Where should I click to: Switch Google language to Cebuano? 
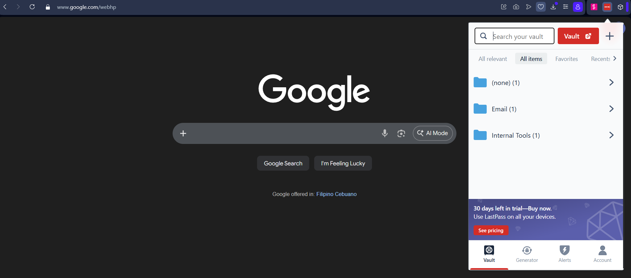tap(346, 194)
